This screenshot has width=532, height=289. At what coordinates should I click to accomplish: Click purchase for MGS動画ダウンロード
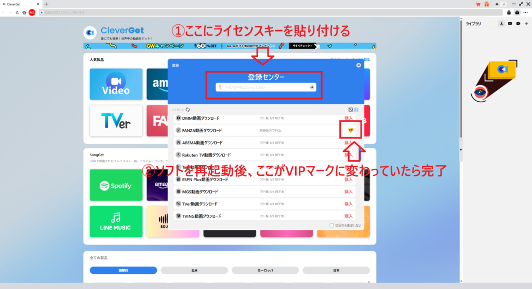[349, 191]
